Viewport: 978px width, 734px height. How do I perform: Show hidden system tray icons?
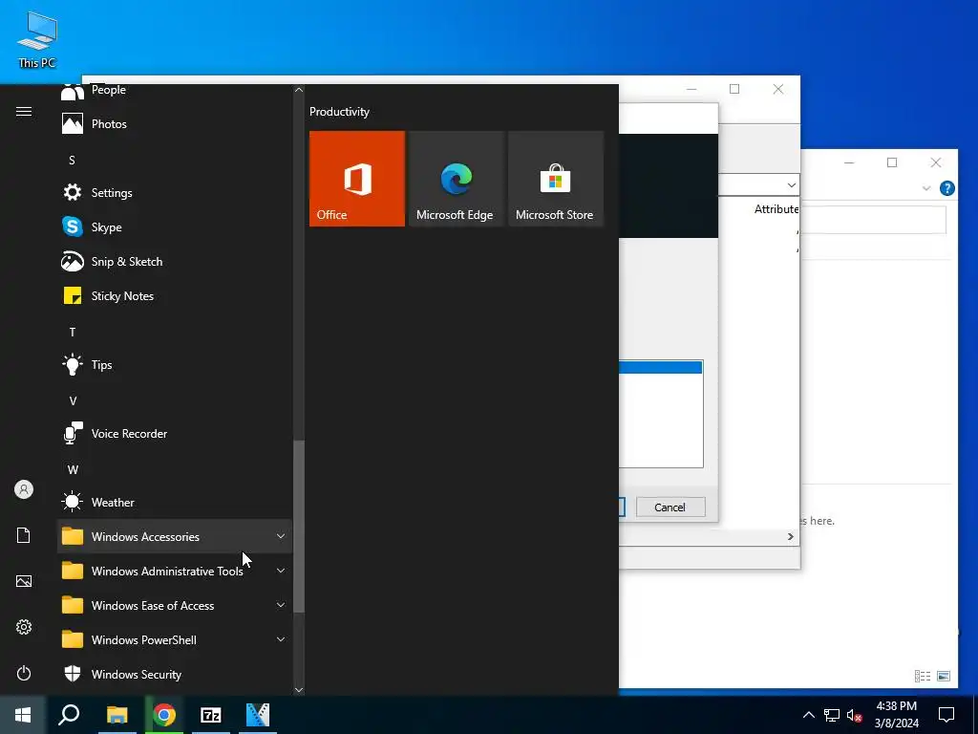tap(808, 715)
